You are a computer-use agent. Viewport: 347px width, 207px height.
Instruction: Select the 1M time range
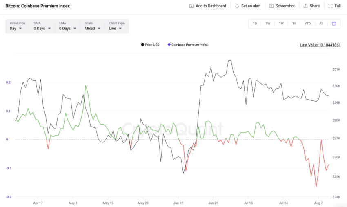tap(281, 23)
